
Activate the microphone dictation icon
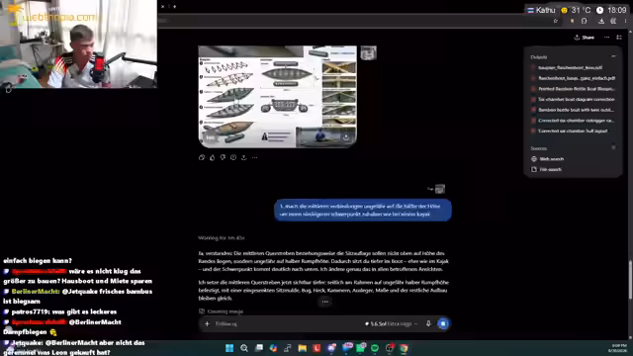click(x=428, y=323)
